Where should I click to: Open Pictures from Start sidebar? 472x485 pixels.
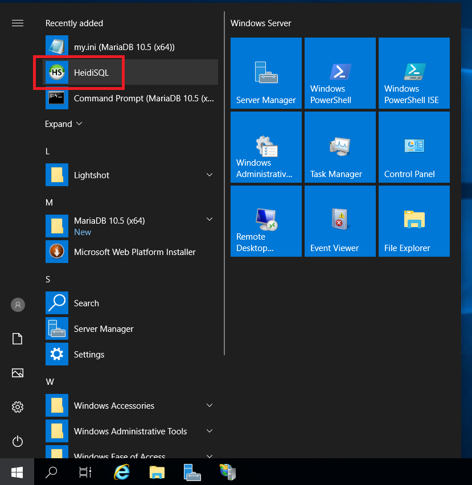point(18,373)
